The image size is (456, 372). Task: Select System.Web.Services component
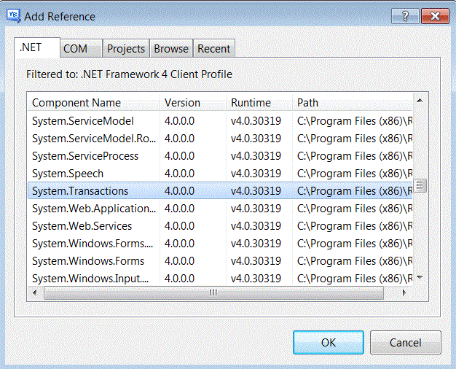click(x=220, y=226)
